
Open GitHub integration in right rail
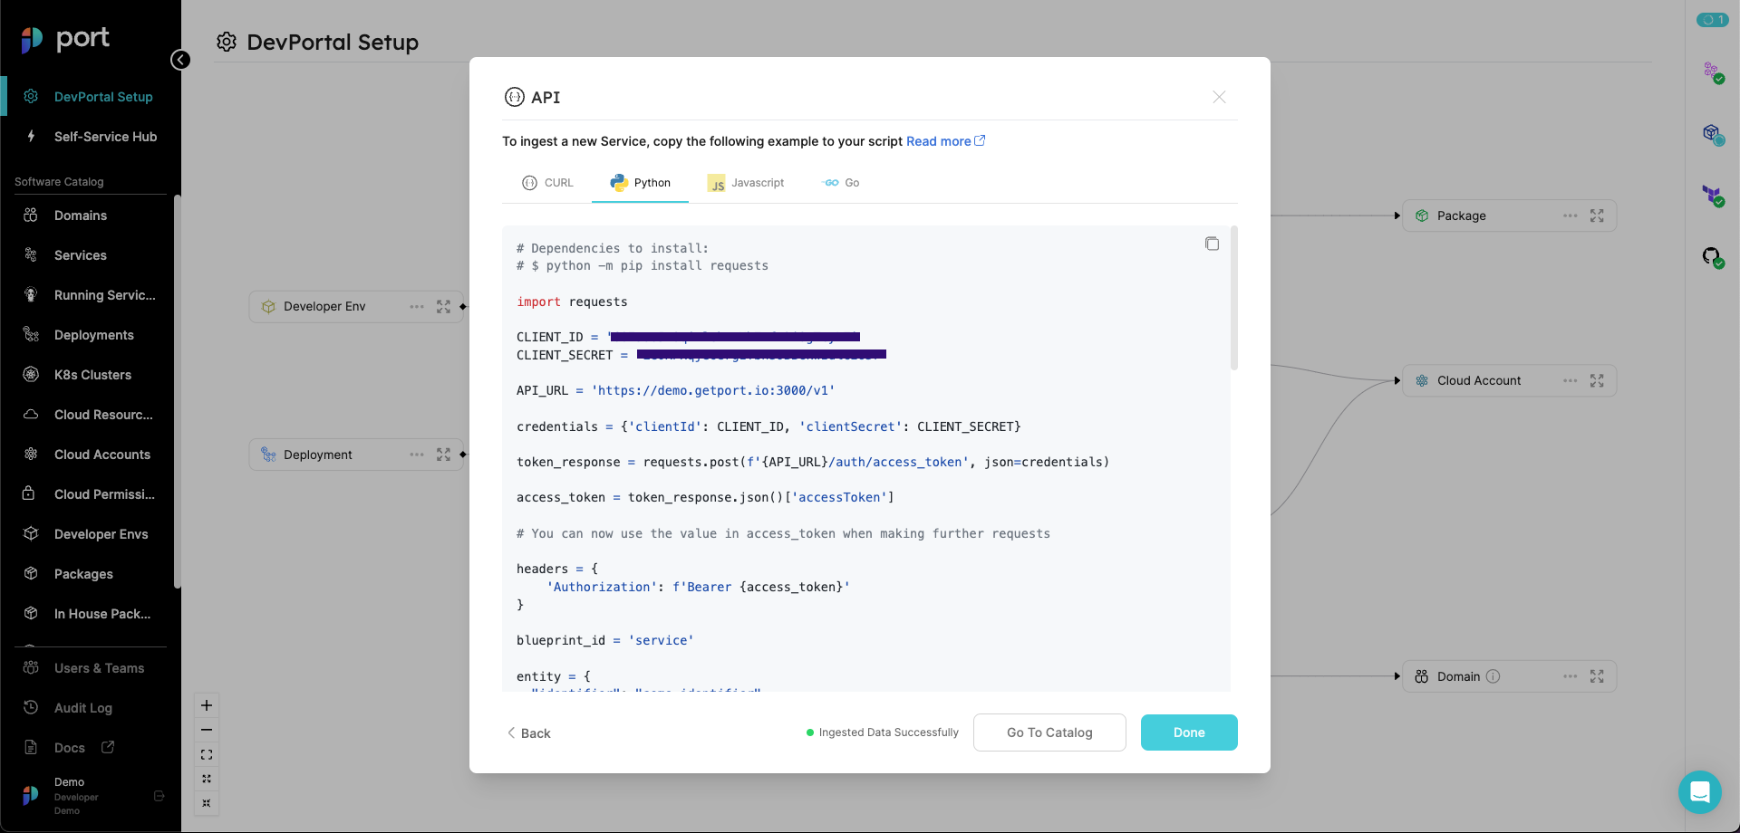pyautogui.click(x=1712, y=257)
